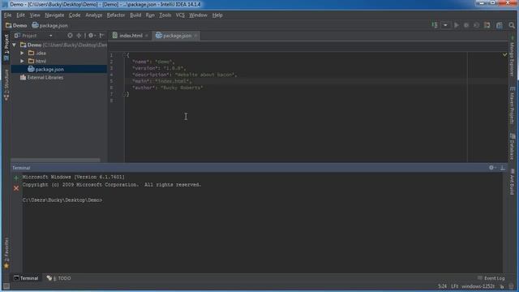Open the File menu
The height and width of the screenshot is (292, 519).
[x=7, y=15]
